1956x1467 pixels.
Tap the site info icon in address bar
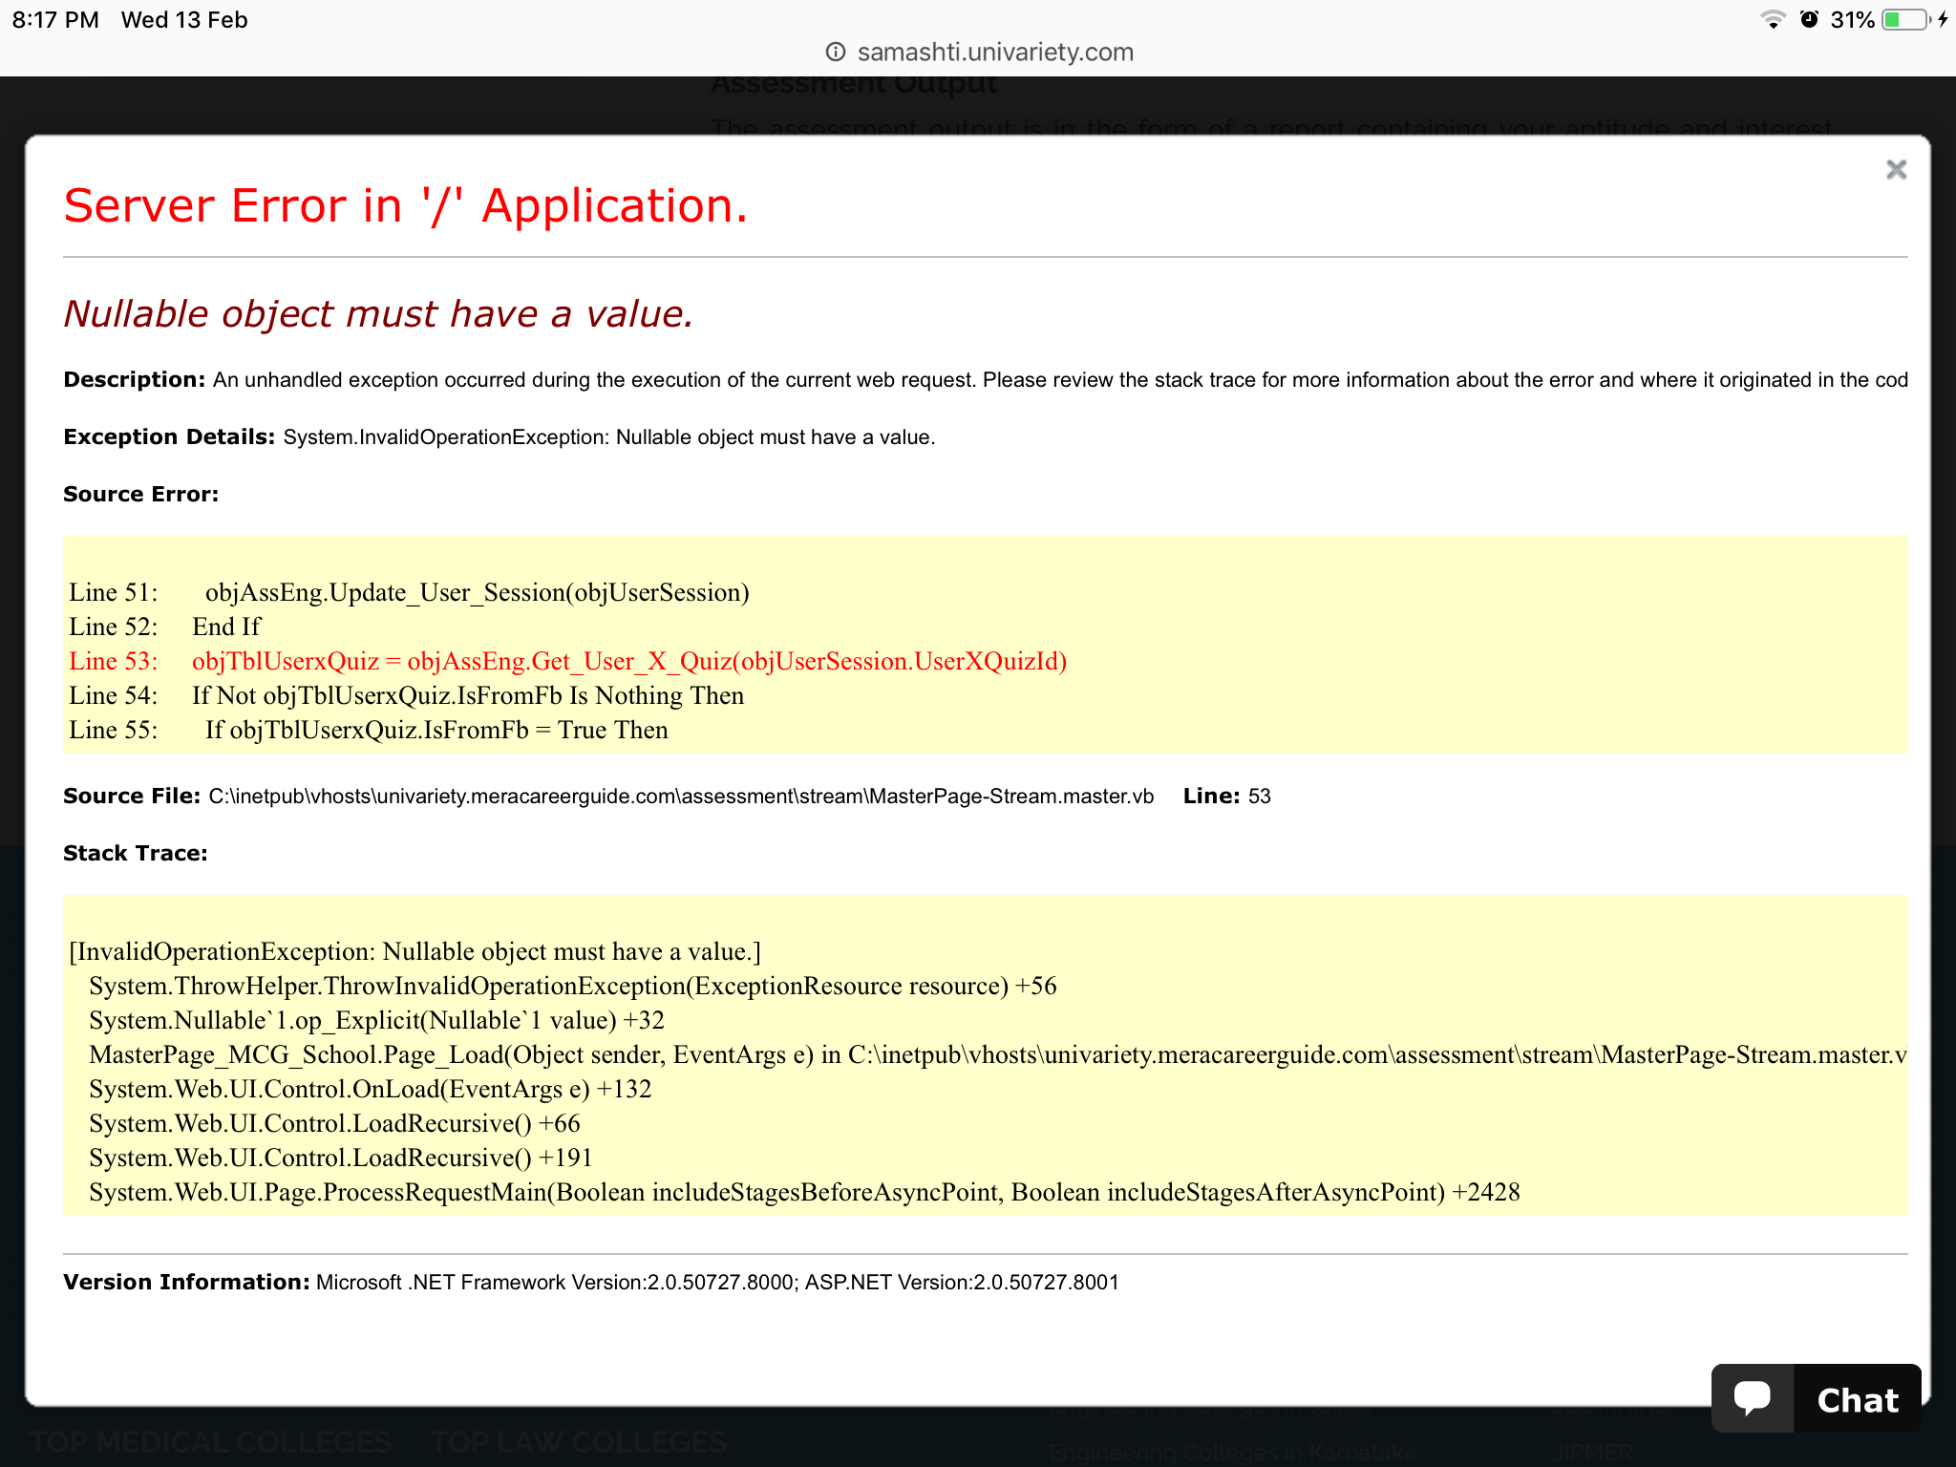tap(836, 52)
